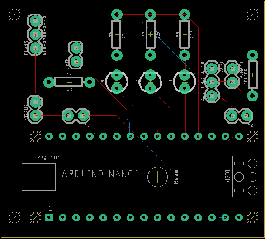Click the top-left ICSP header hole
Image resolution: width=265 pixels, height=239 pixels.
pyautogui.click(x=239, y=163)
